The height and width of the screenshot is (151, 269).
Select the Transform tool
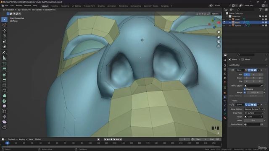tap(4, 47)
